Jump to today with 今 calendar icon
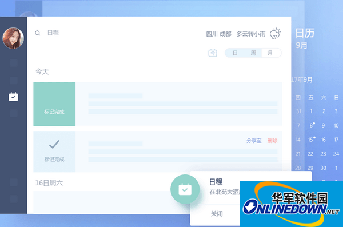This screenshot has height=227, width=343. coord(213,53)
